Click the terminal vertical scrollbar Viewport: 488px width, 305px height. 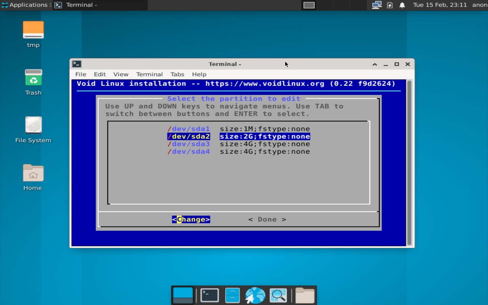tap(409, 163)
